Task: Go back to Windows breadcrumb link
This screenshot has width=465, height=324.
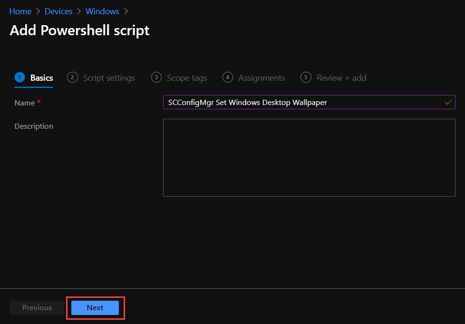Action: pyautogui.click(x=102, y=11)
